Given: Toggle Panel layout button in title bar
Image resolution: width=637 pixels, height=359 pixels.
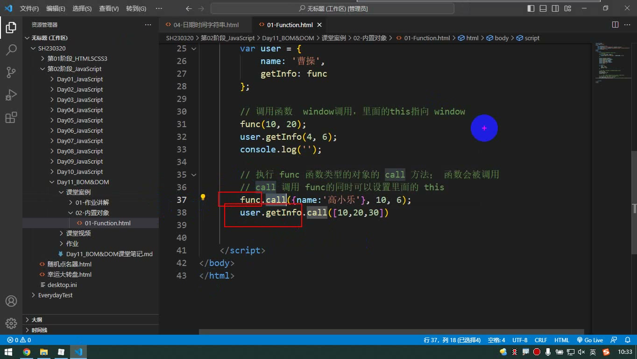Looking at the screenshot, I should pyautogui.click(x=543, y=8).
